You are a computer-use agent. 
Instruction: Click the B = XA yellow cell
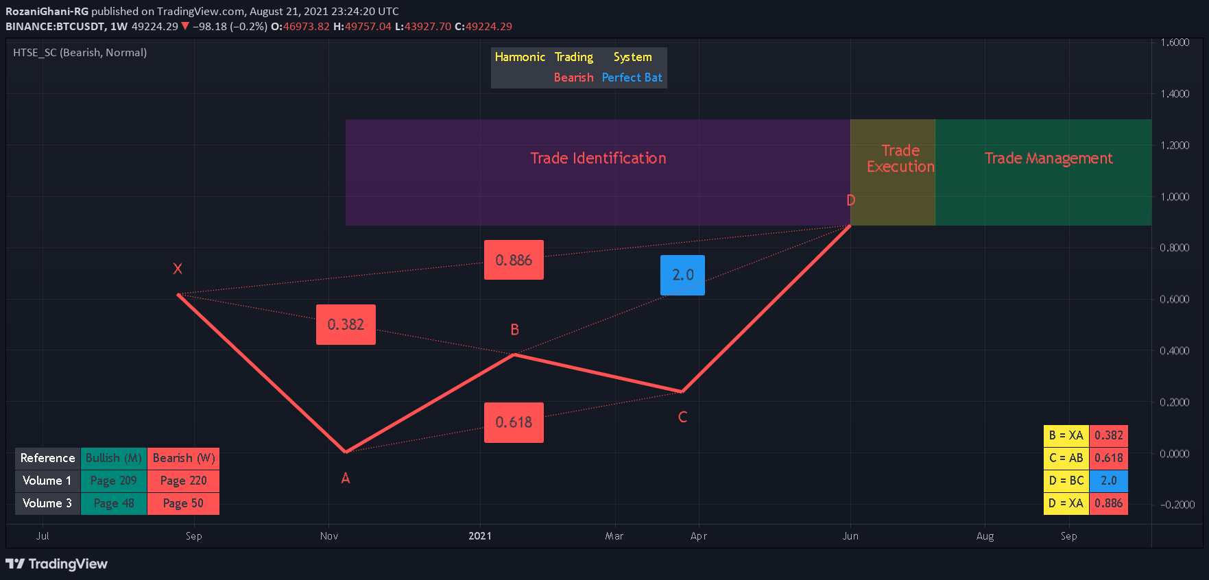click(x=1066, y=435)
